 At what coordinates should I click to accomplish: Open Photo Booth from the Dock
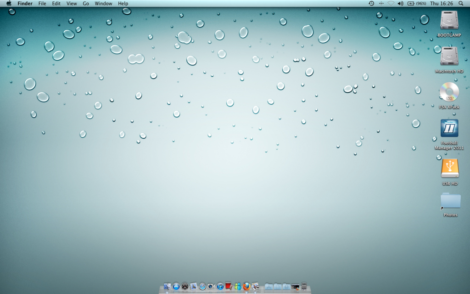point(256,287)
